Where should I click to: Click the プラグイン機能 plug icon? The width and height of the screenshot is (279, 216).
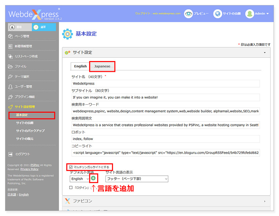(10, 97)
